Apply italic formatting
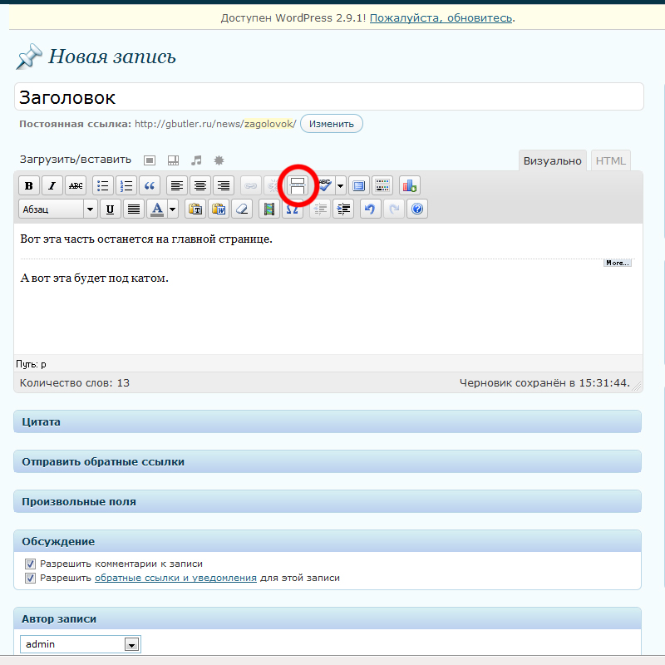Image resolution: width=665 pixels, height=665 pixels. (x=52, y=185)
